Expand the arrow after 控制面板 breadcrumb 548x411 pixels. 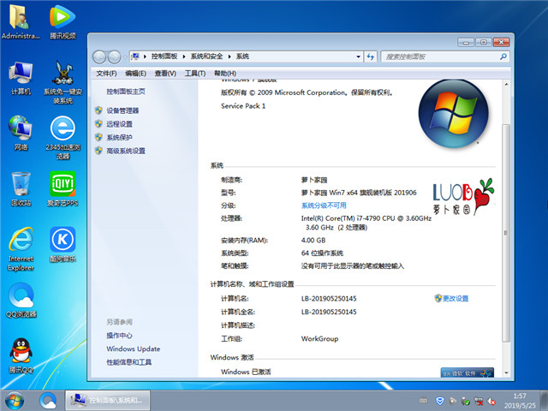click(x=184, y=57)
